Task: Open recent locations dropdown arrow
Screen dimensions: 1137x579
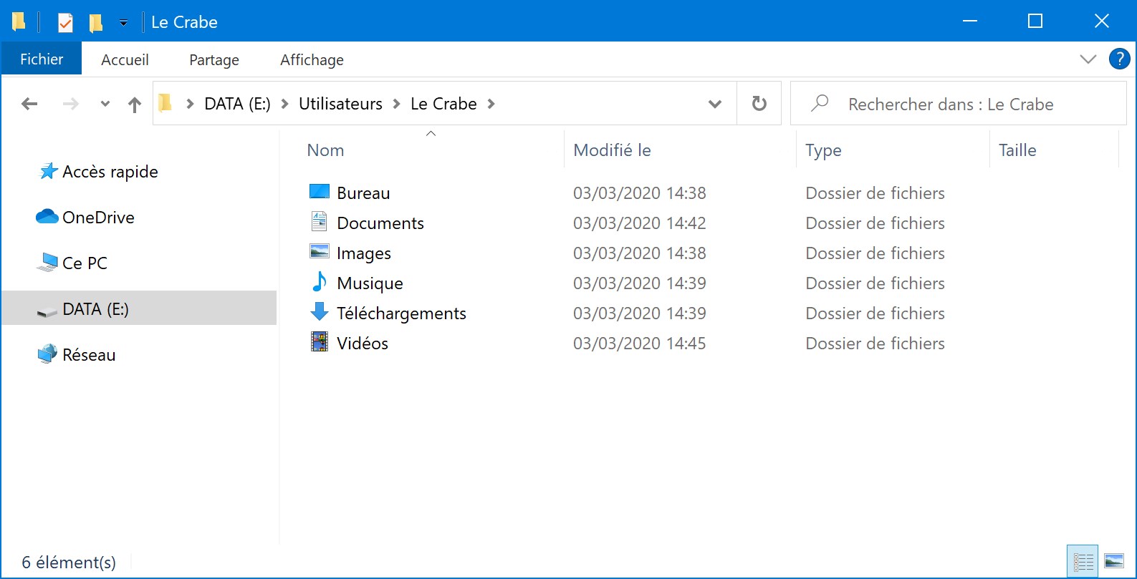Action: [x=105, y=104]
